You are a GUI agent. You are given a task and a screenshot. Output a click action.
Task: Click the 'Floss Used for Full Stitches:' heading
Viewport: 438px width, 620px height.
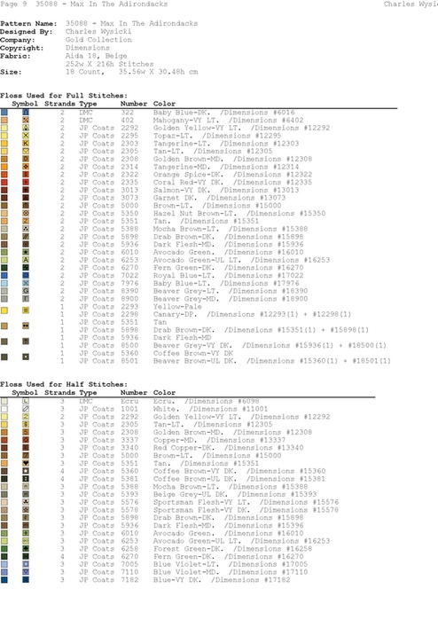[x=64, y=95]
